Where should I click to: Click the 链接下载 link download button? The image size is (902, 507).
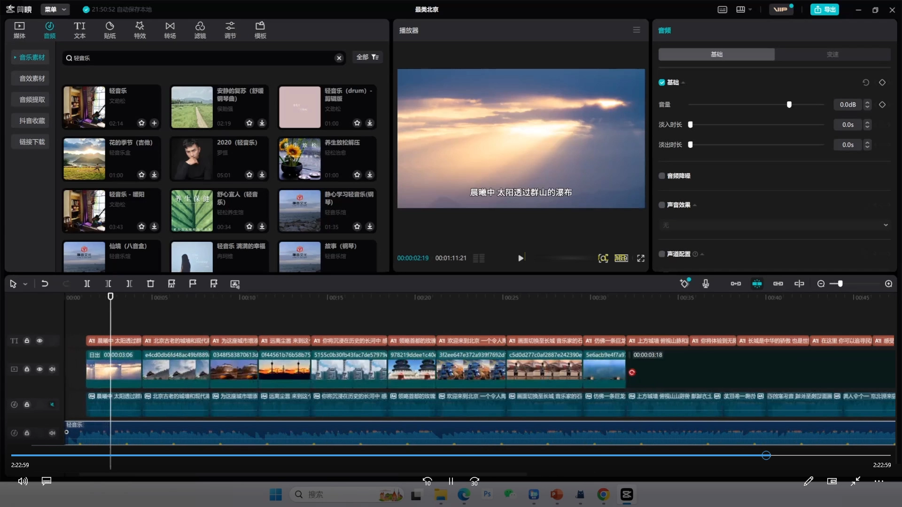click(32, 142)
